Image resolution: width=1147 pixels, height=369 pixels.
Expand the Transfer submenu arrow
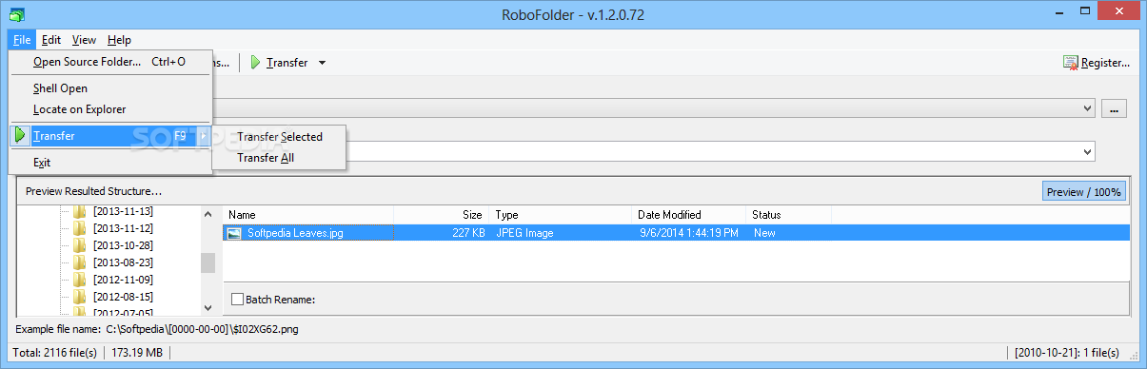(x=203, y=136)
